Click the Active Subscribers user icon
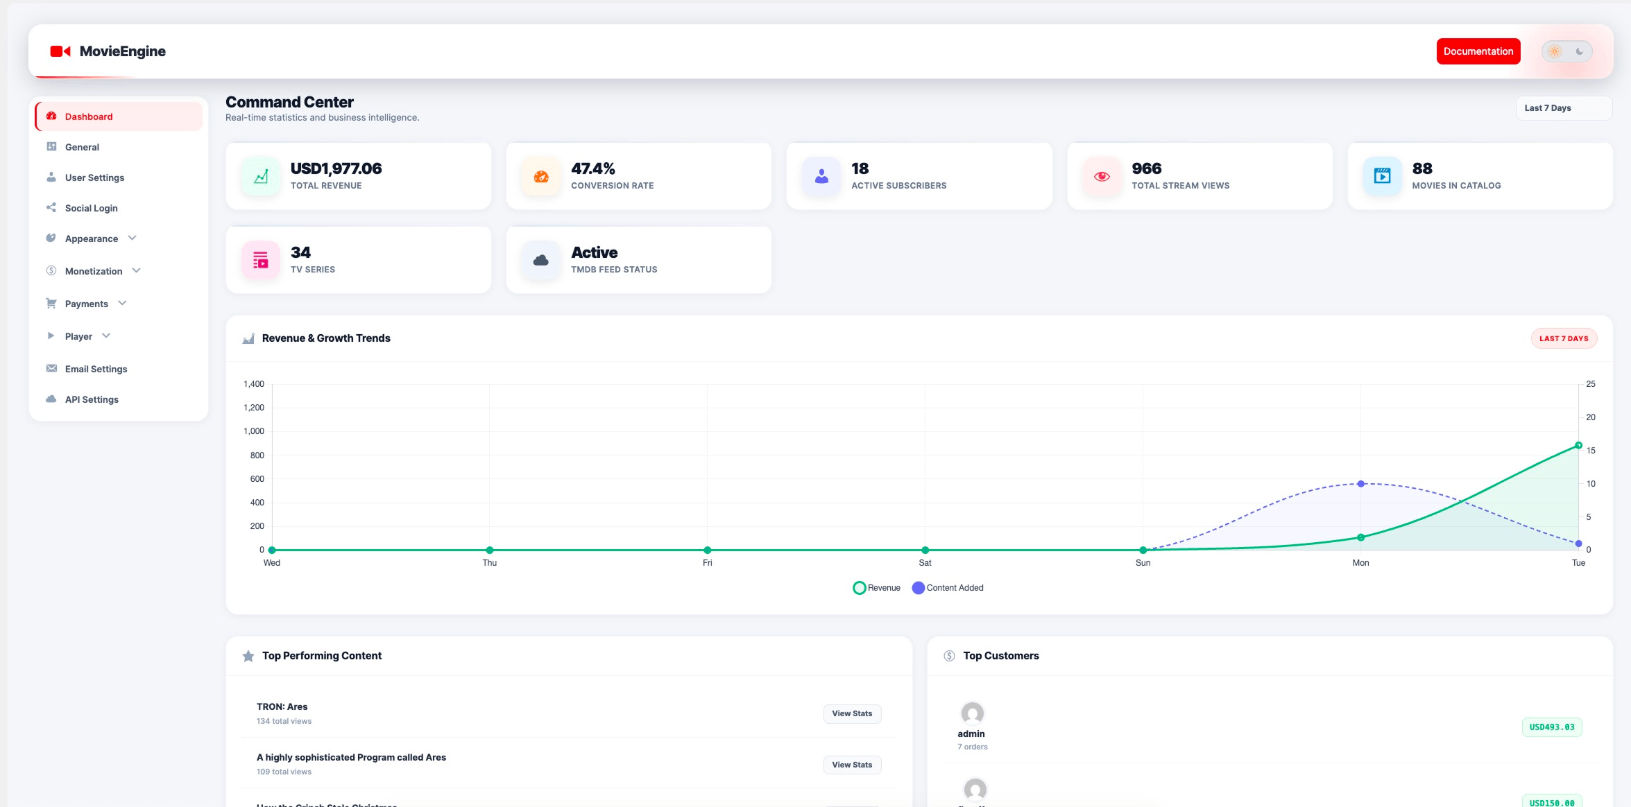1631x807 pixels. (821, 177)
